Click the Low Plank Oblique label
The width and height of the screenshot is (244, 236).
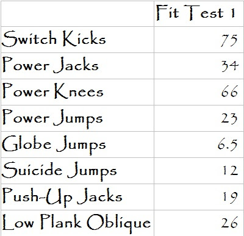[77, 223]
